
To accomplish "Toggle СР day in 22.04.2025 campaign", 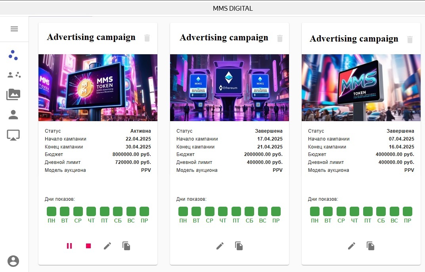I will pyautogui.click(x=78, y=211).
